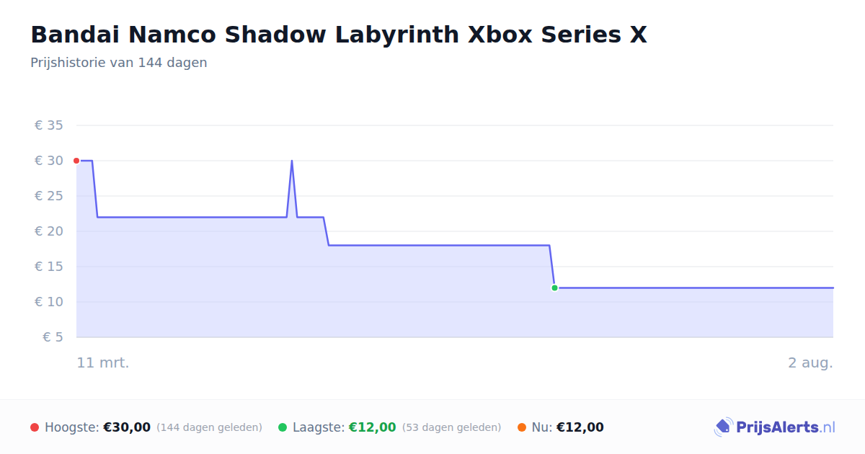This screenshot has height=454, width=865.
Task: Click the PrijsAlerts price tag logo icon
Action: point(723,427)
